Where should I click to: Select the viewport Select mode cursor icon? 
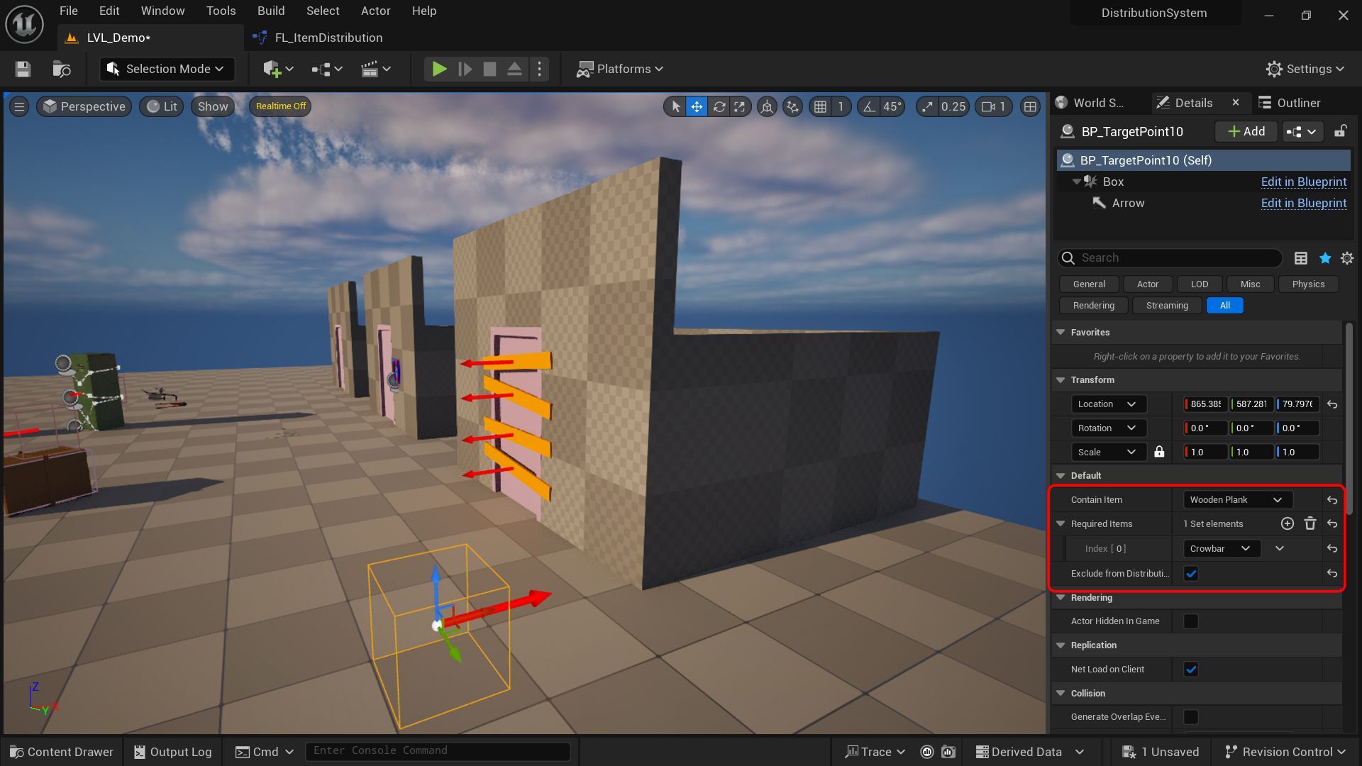(x=675, y=106)
